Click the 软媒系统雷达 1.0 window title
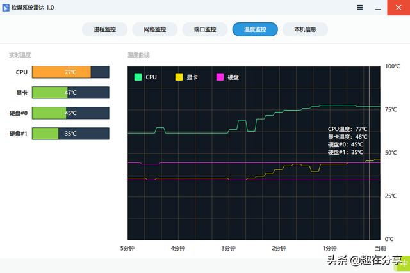 pos(33,8)
